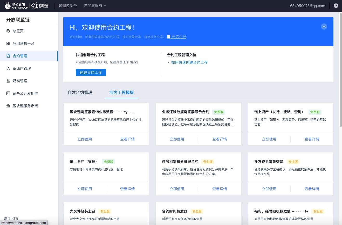Click the AntChain logo

[x=40, y=6]
